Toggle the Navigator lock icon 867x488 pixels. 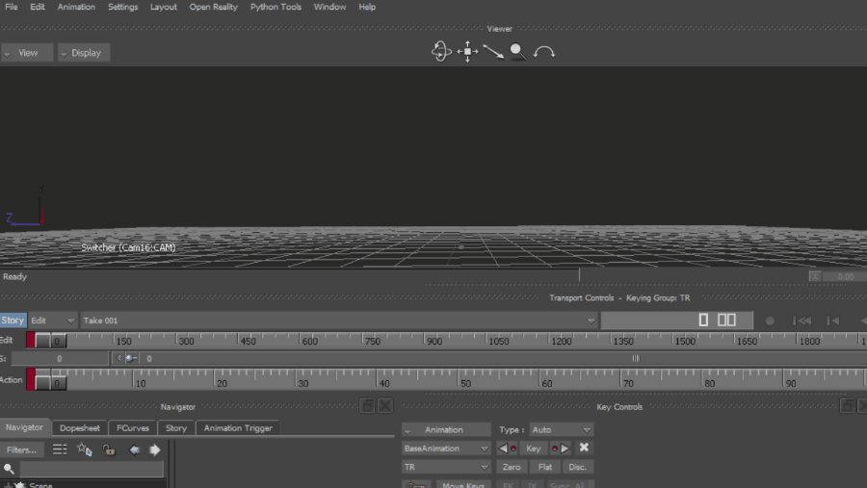click(109, 449)
